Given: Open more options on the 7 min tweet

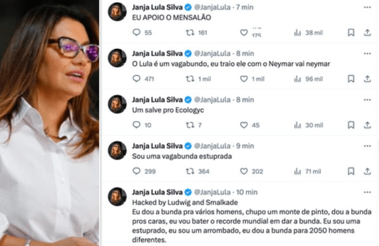Looking at the screenshot, I should click(368, 7).
